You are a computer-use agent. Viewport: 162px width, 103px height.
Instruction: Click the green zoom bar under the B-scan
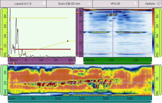coord(117,63)
